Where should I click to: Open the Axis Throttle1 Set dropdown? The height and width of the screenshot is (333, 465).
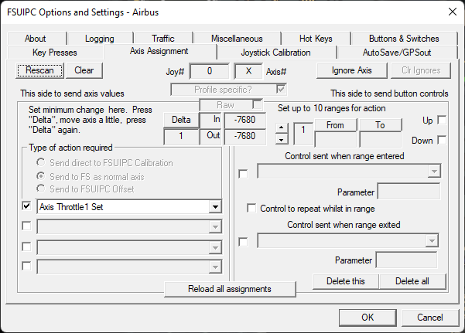coord(215,207)
